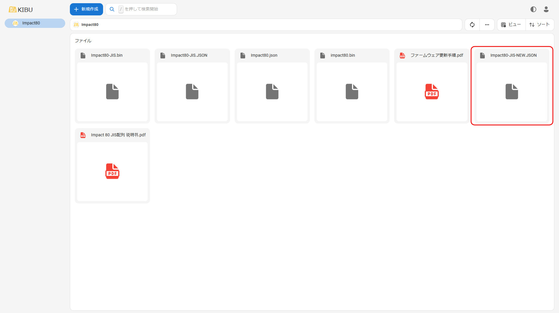Focus the search input field

pos(148,9)
